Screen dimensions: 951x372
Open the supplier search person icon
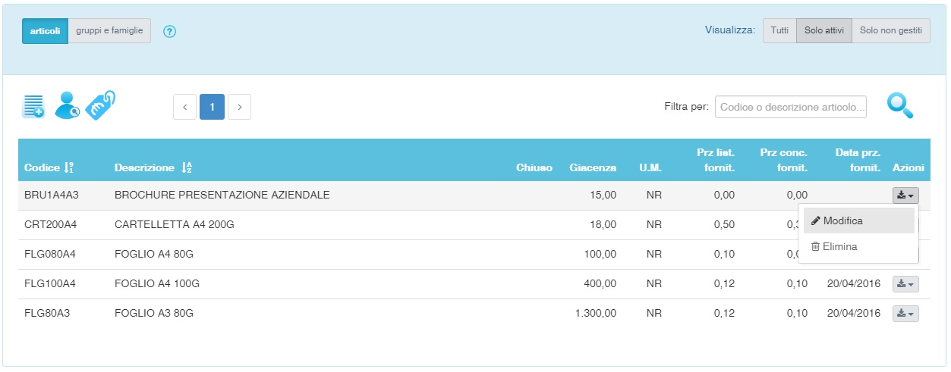pos(67,105)
